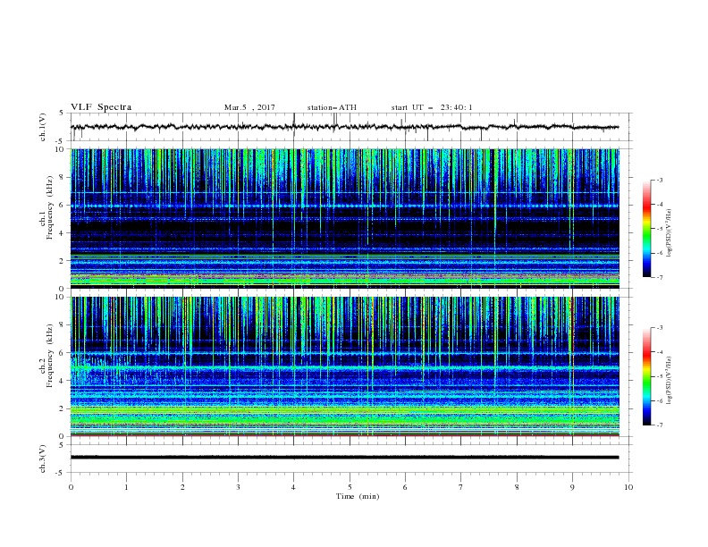Click the flat ch.3 voltage trace
Image resolution: width=708 pixels, height=547 pixels.
(344, 458)
